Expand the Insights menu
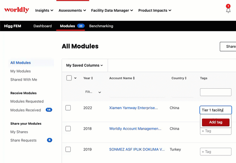The width and height of the screenshot is (236, 163). click(44, 10)
